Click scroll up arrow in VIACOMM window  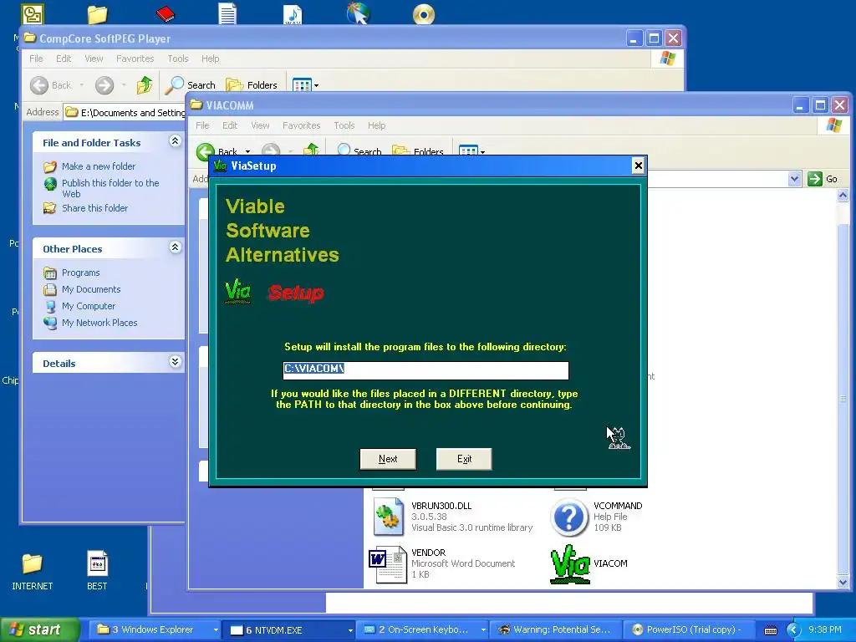tap(843, 195)
